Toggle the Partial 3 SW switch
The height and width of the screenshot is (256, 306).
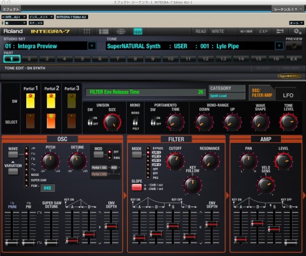(x=72, y=101)
